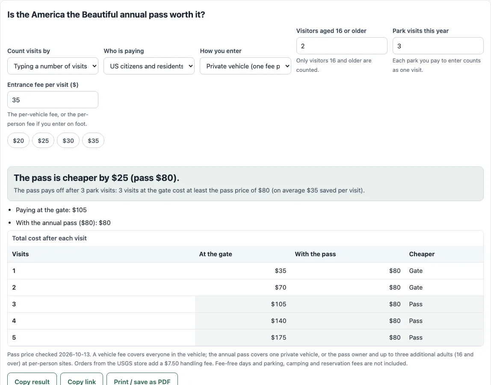Choose the $20 fee preset

pyautogui.click(x=18, y=140)
